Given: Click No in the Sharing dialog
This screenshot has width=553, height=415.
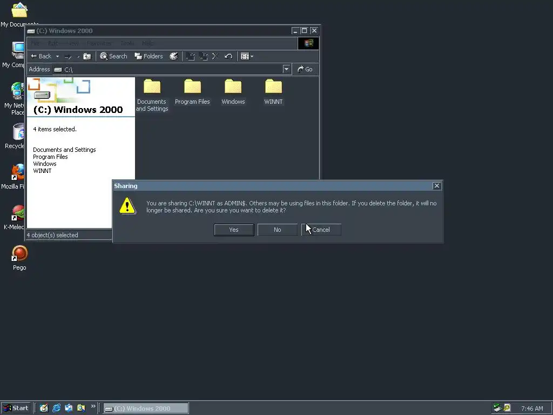Looking at the screenshot, I should tap(277, 230).
